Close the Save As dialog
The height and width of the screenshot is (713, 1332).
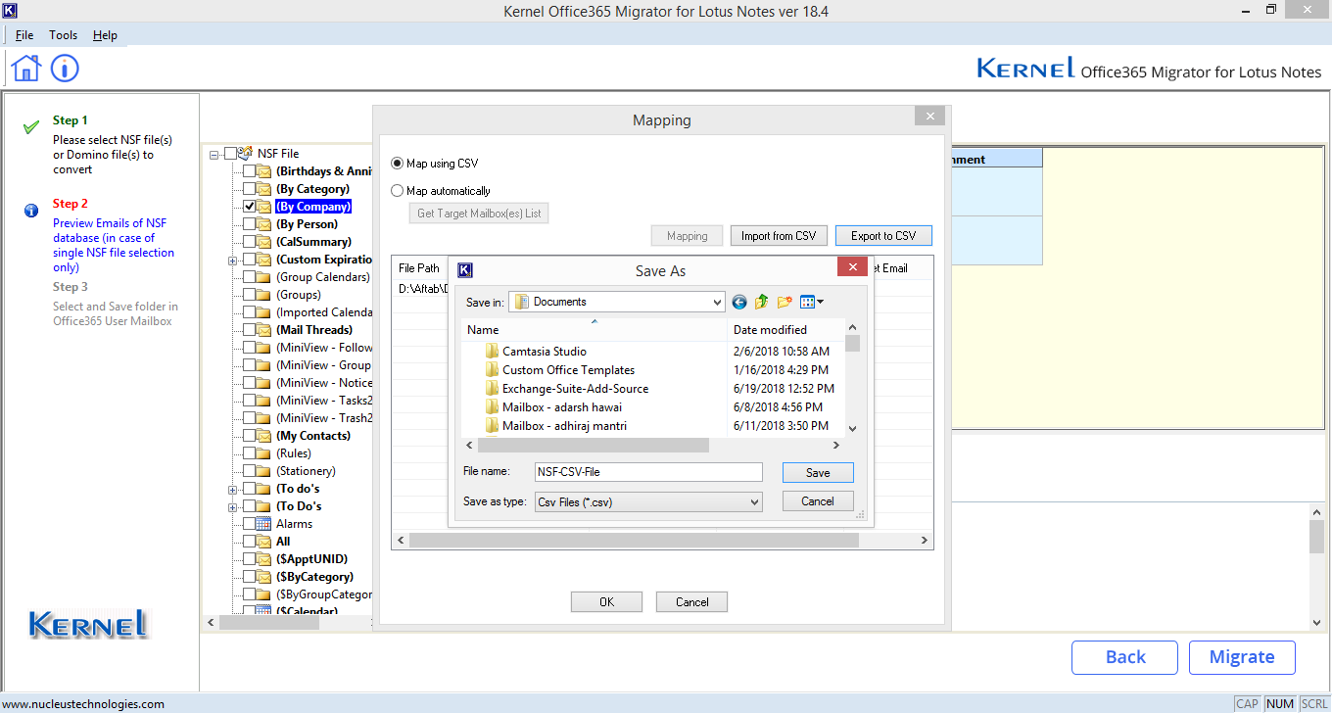click(852, 267)
